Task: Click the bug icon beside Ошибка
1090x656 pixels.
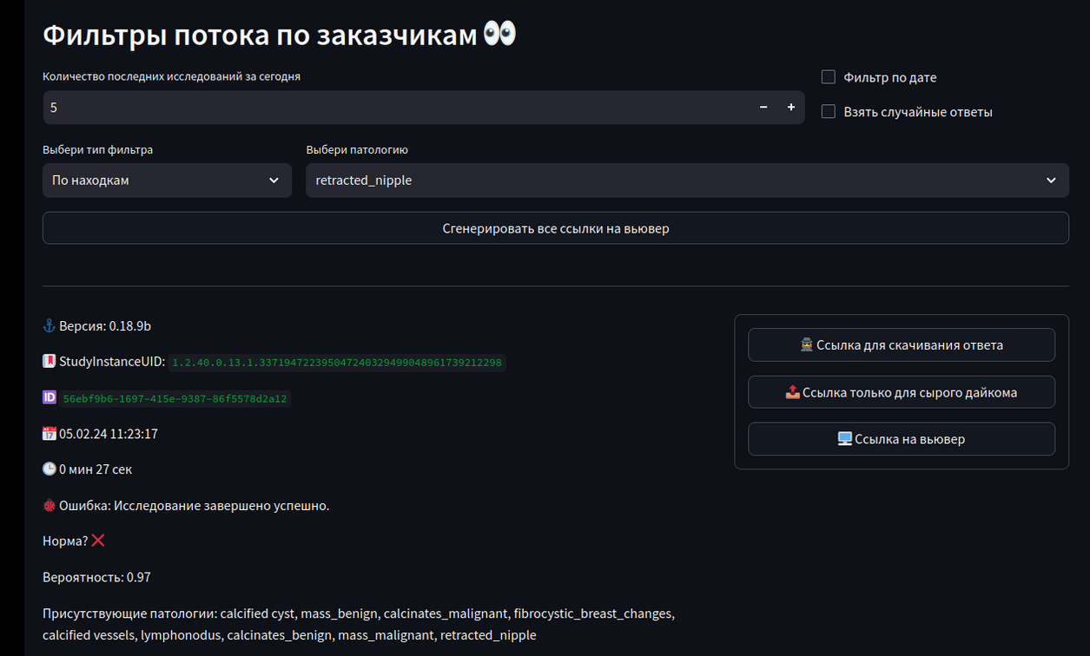Action: click(50, 505)
